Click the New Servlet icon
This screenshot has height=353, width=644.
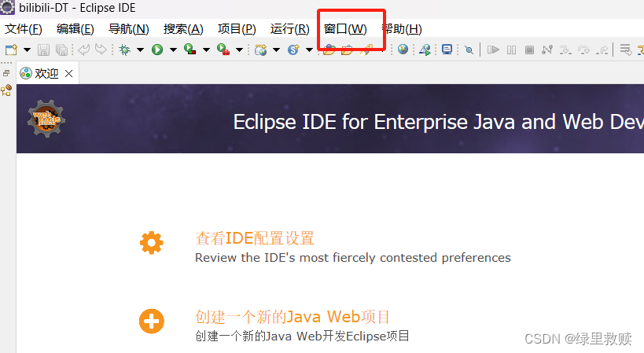293,50
